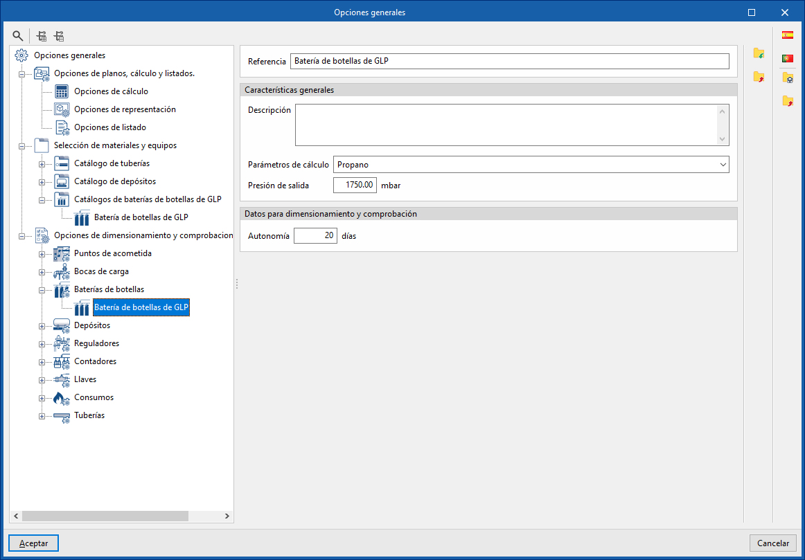The height and width of the screenshot is (560, 805).
Task: Select the Spanish flag language icon
Action: [x=787, y=35]
